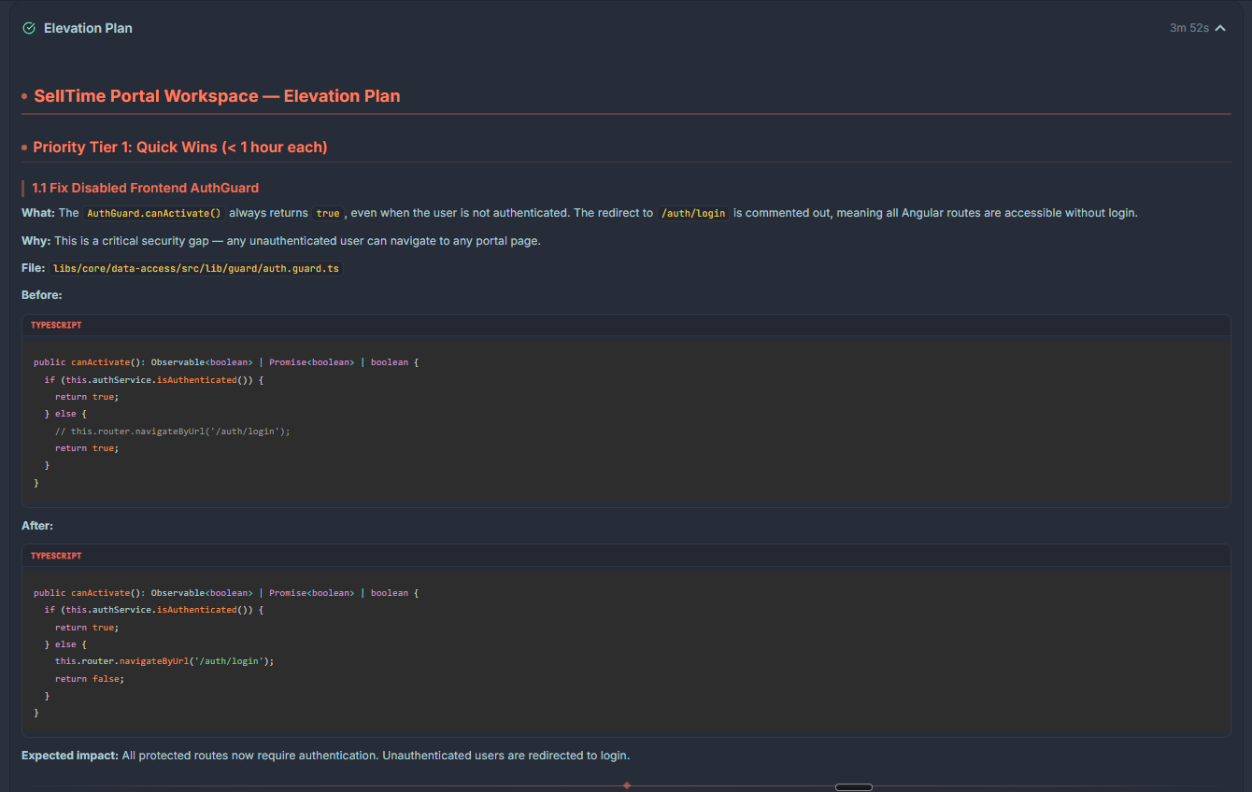Click the canActivate signature in the Before block
Screen dimensions: 1252x792
(x=226, y=362)
